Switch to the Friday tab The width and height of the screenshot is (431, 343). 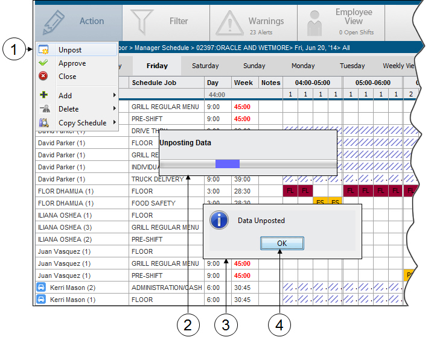[x=157, y=66]
